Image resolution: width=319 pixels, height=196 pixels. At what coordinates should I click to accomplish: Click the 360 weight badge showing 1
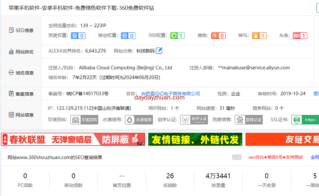tap(177, 36)
